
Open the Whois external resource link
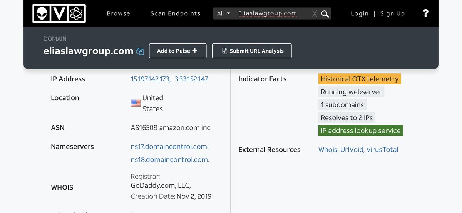pyautogui.click(x=328, y=150)
